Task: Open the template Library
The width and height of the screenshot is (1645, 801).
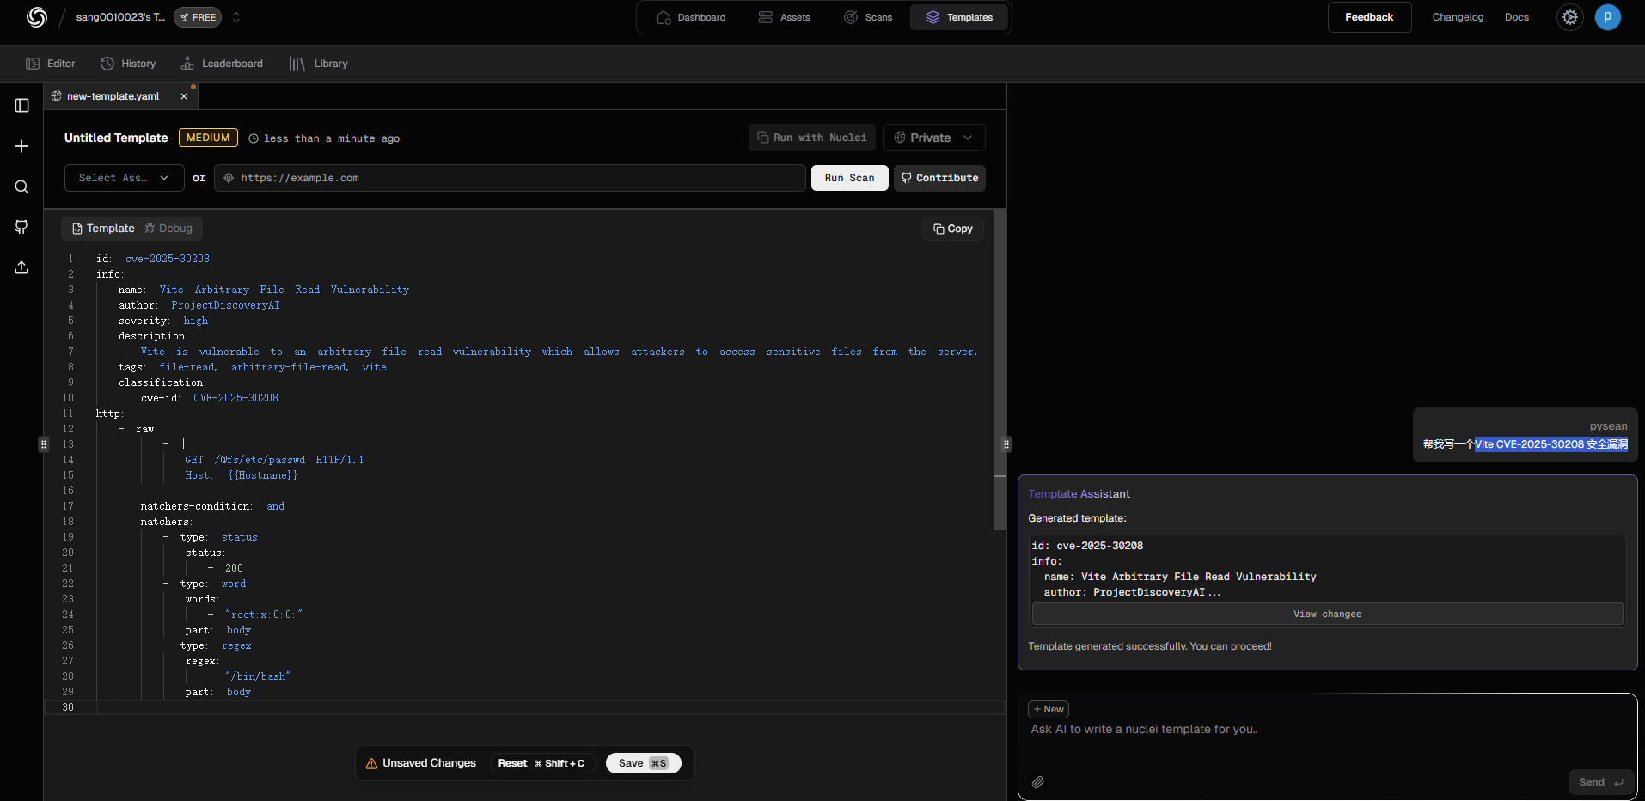Action: click(x=319, y=64)
